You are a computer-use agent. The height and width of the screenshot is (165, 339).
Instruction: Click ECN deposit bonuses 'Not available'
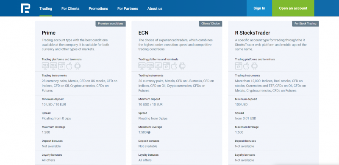coord(148,146)
